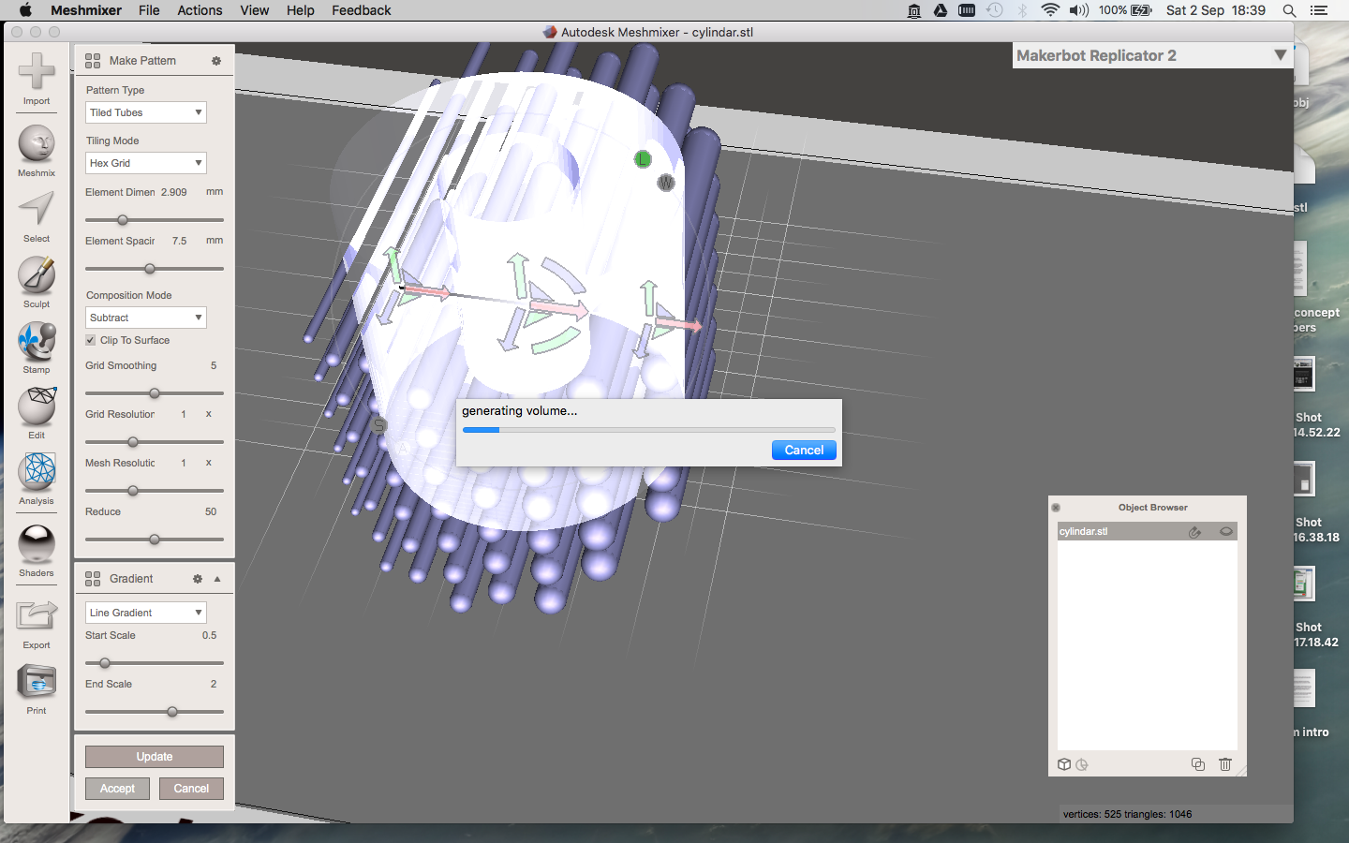
Task: Open Gradient panel gear settings
Action: (198, 579)
